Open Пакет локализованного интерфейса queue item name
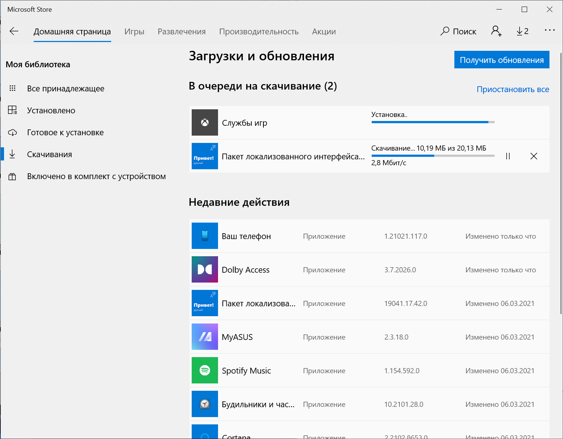This screenshot has width=563, height=439. click(x=293, y=156)
